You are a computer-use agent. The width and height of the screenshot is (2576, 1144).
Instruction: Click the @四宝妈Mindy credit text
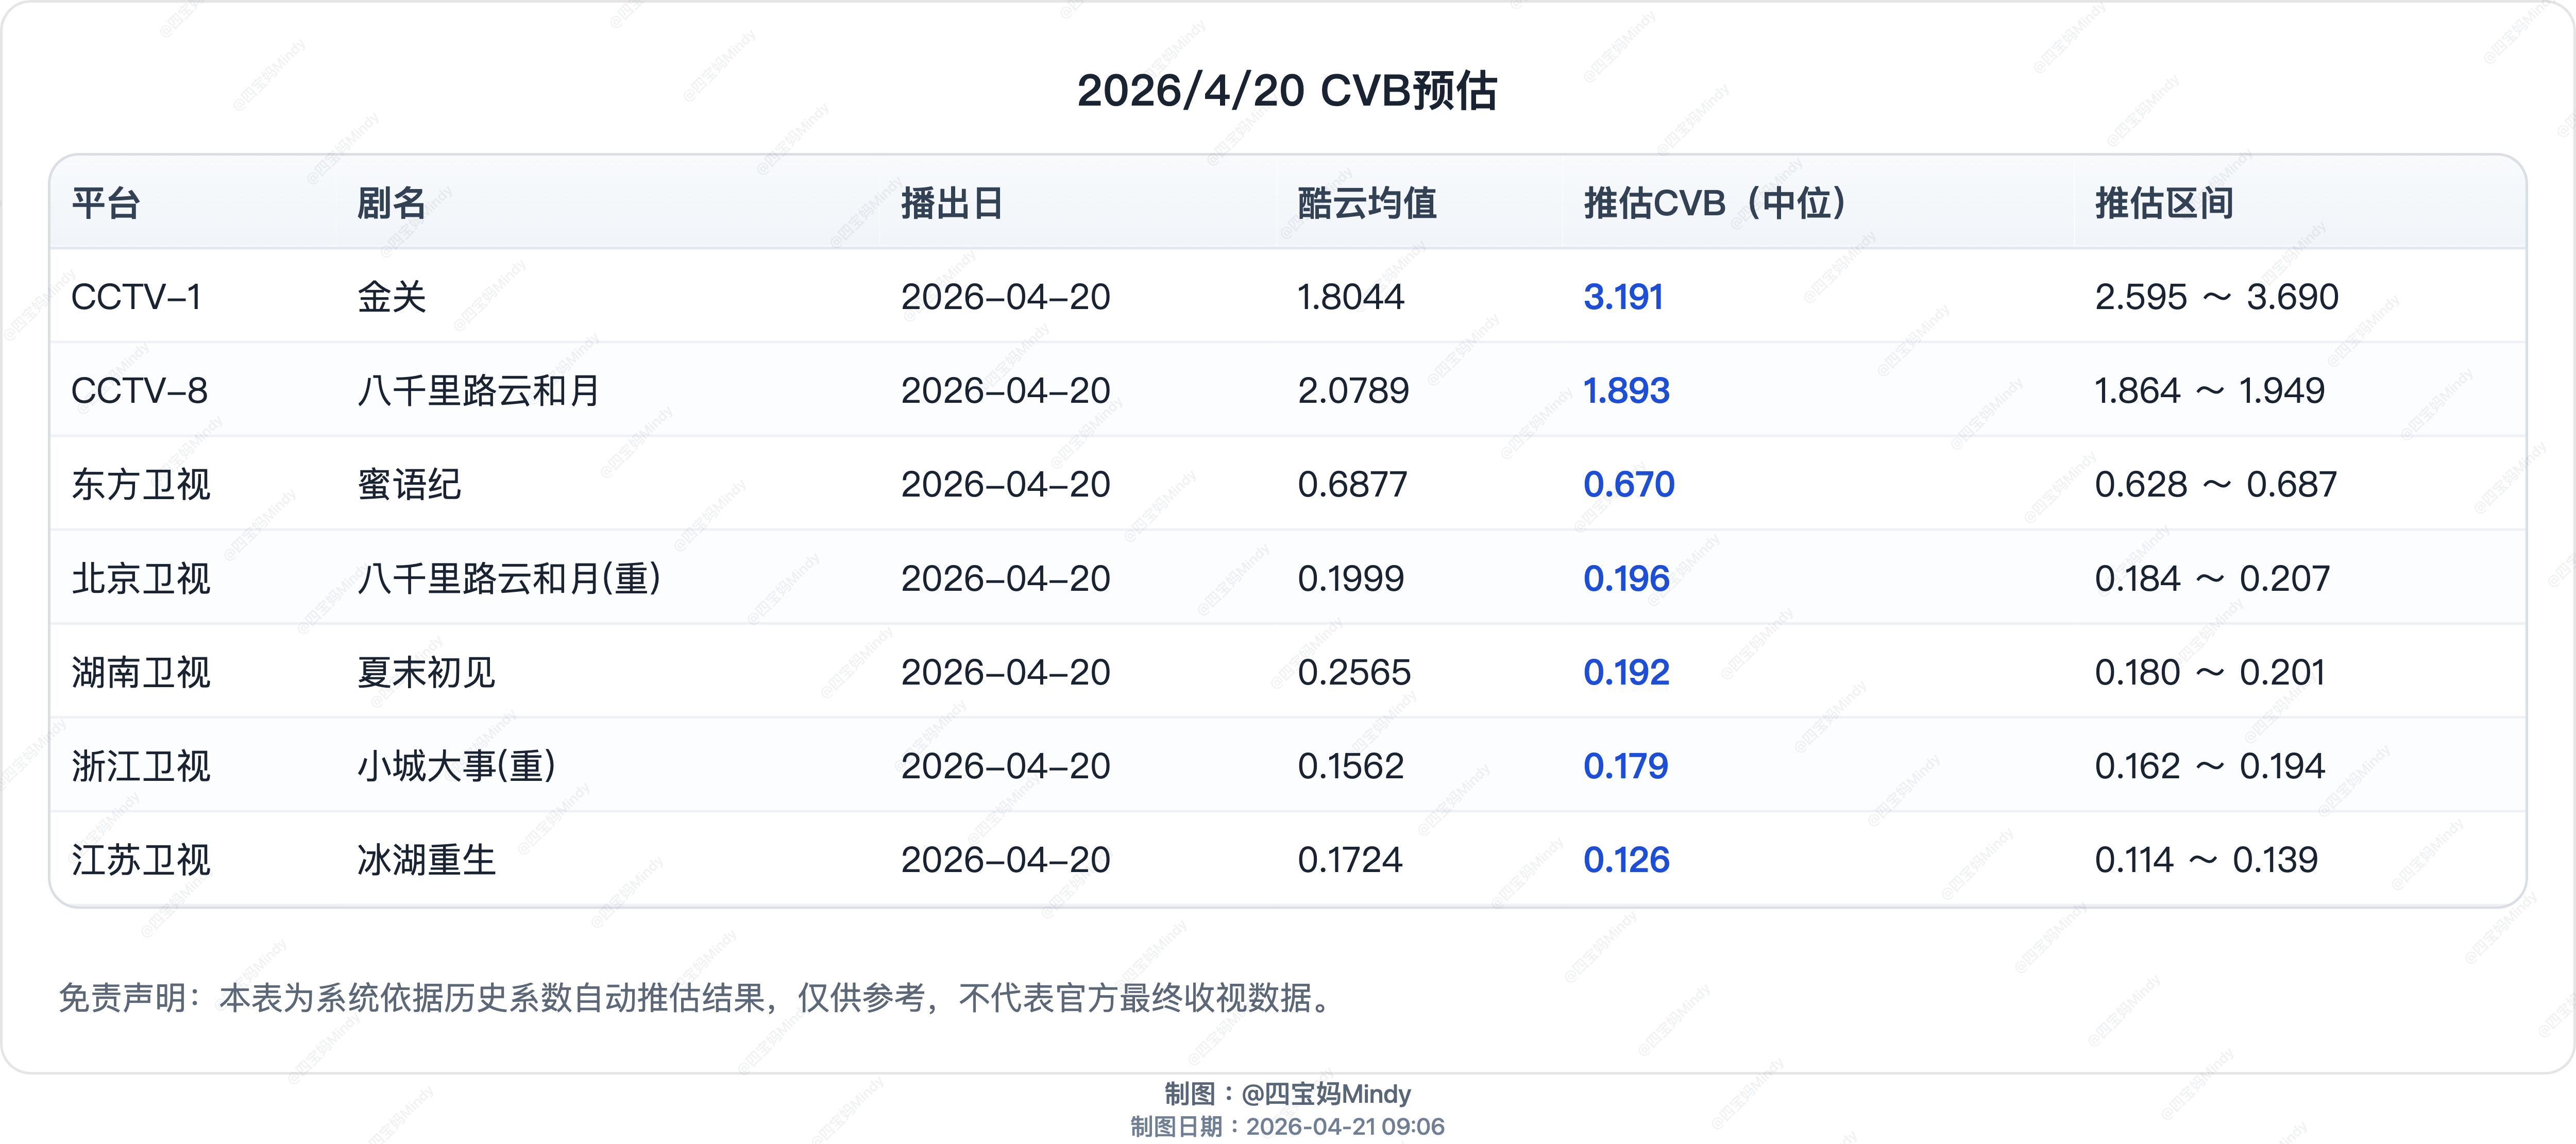[x=1325, y=1093]
